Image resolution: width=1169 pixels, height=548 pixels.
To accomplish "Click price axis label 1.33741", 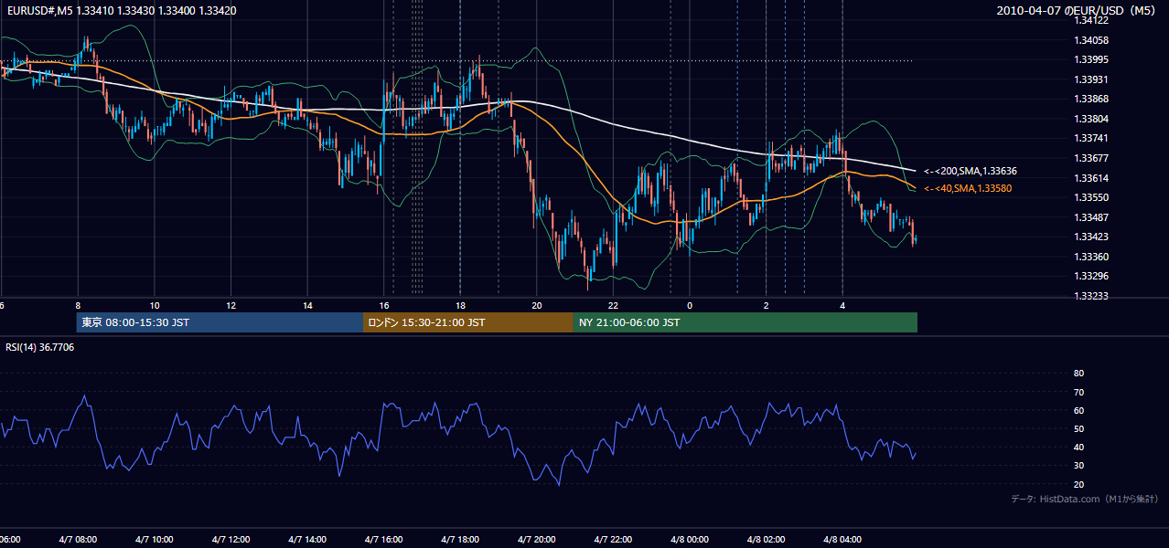I will tap(1091, 138).
